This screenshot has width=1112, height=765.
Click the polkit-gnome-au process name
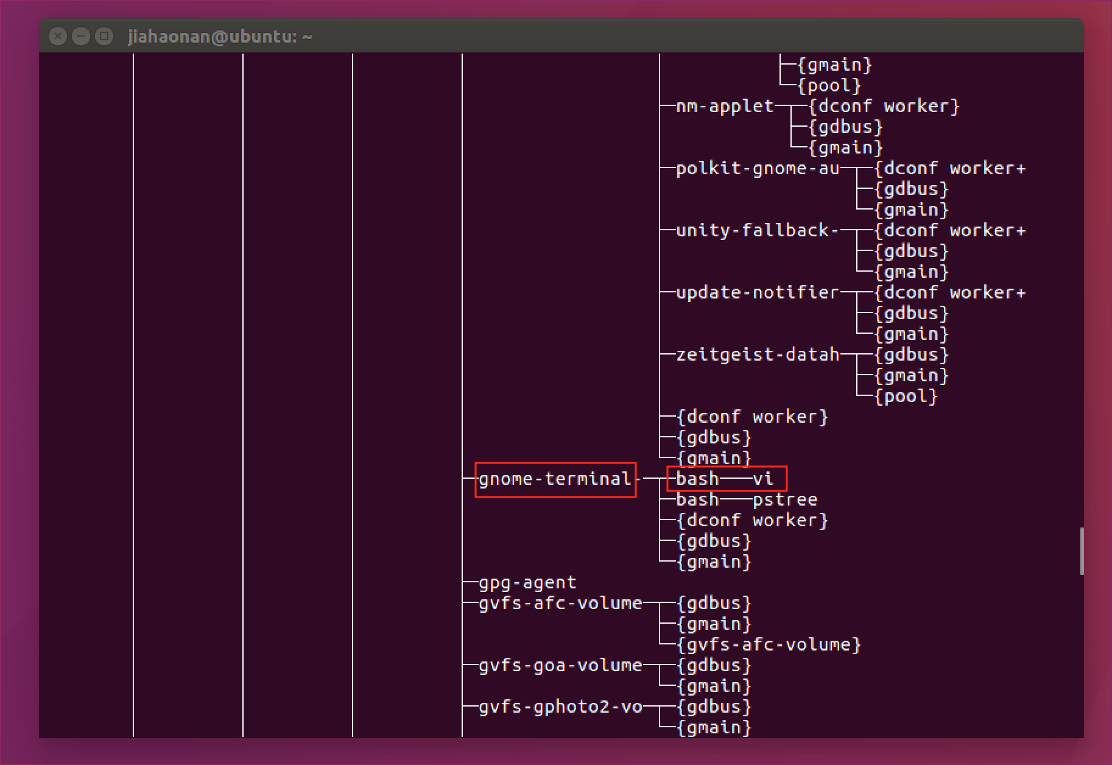[x=758, y=169]
